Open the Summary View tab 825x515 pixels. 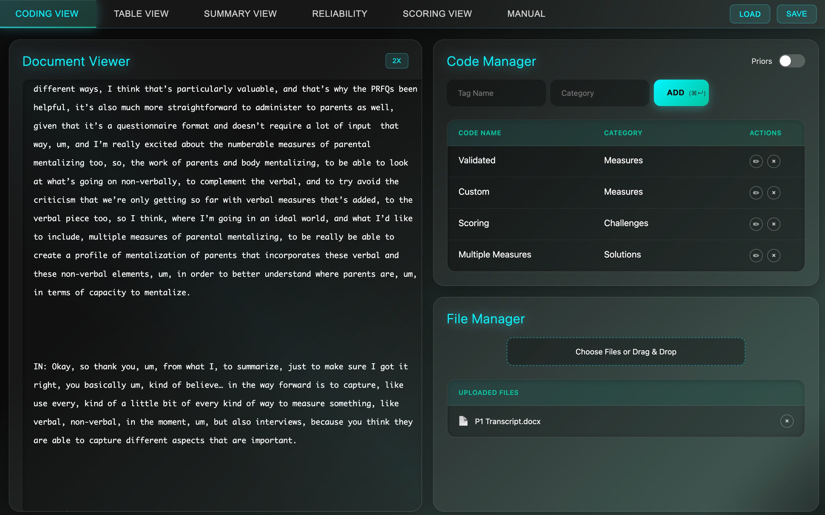(240, 13)
